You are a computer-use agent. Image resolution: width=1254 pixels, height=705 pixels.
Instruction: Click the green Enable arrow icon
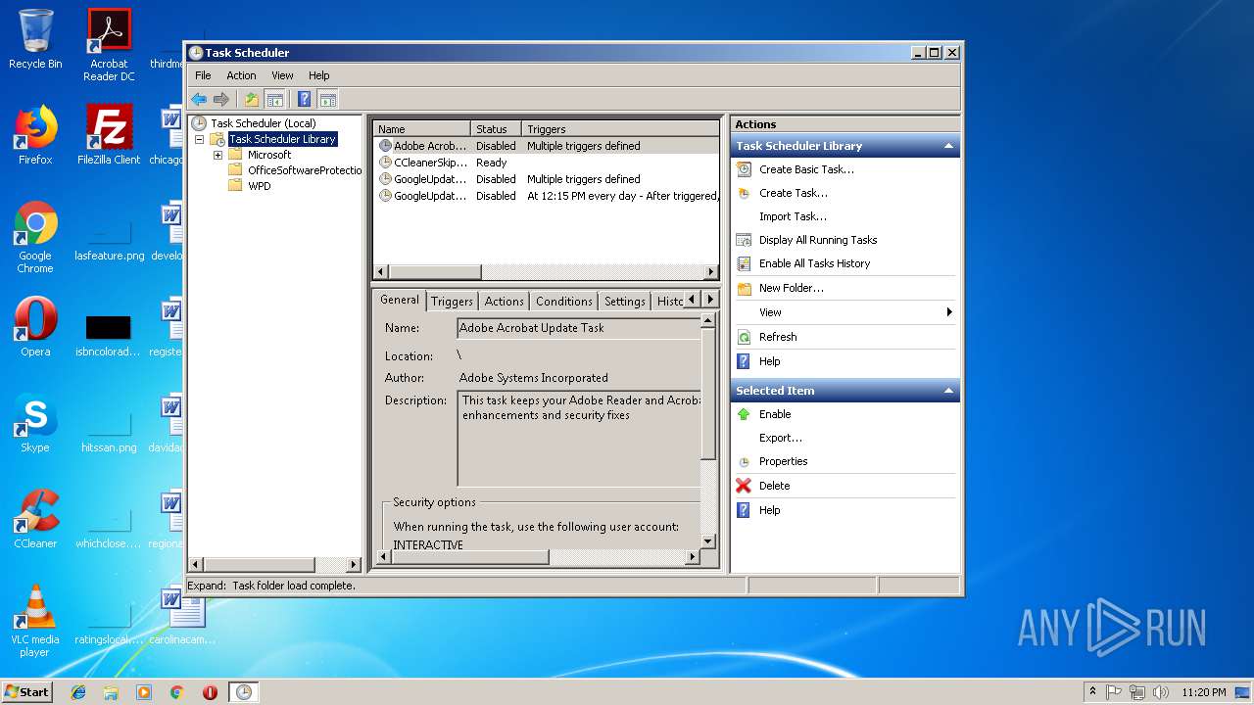[x=744, y=414]
